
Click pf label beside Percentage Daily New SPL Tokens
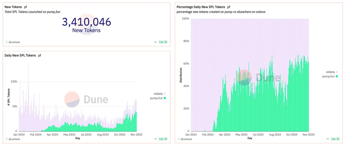[x=229, y=7]
